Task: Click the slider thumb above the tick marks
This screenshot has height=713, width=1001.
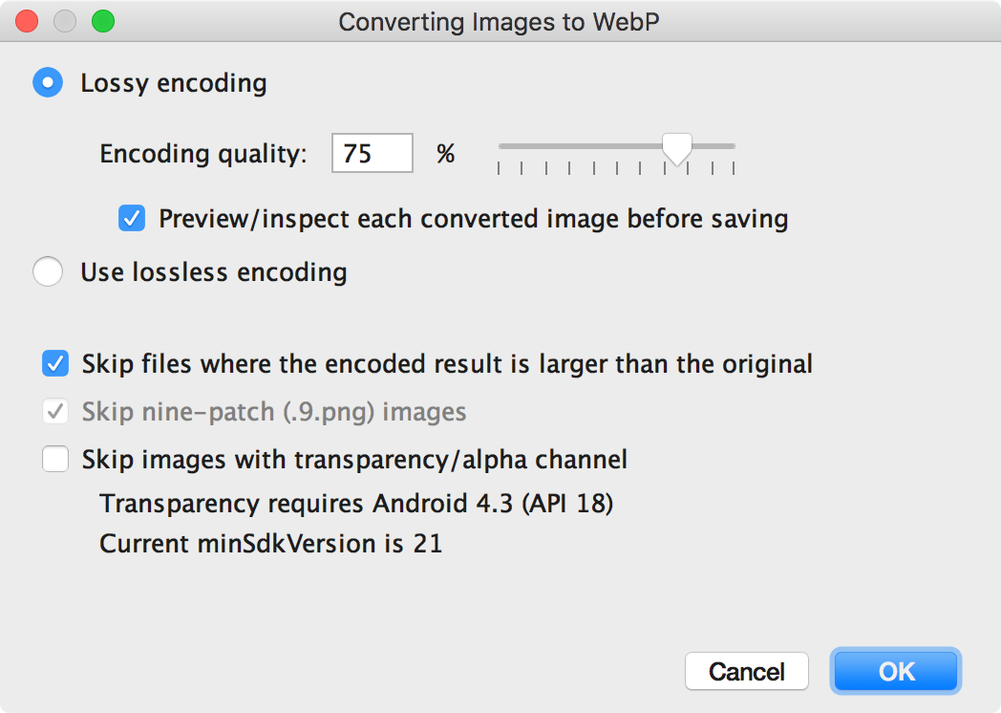Action: (x=677, y=146)
